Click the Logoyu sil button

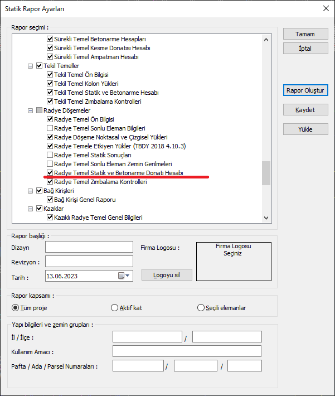pyautogui.click(x=166, y=275)
